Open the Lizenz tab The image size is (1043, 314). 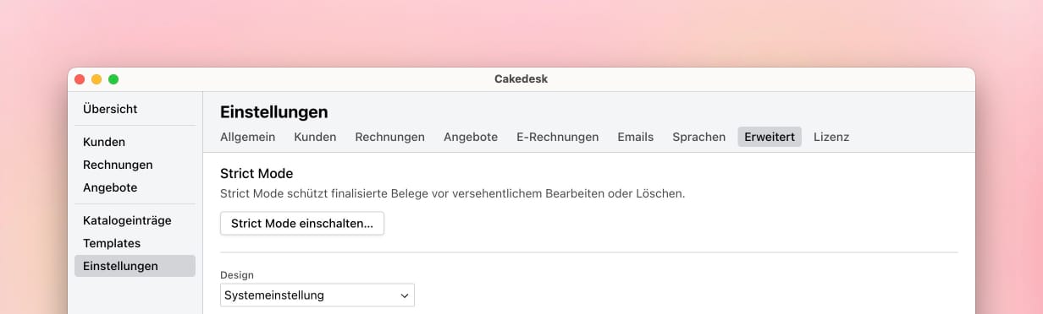point(831,137)
